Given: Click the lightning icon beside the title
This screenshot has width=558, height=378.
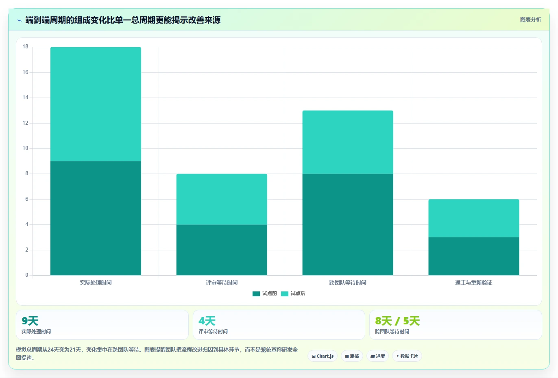Looking at the screenshot, I should pyautogui.click(x=19, y=20).
